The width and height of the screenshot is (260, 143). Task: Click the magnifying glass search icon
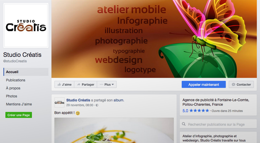(184, 124)
